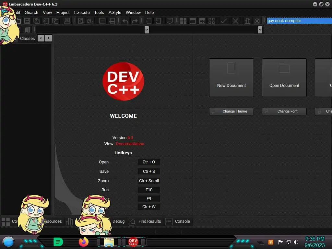Viewport: 332px width, 249px height.
Task: Click the Ctr + S hotkey label
Action: click(149, 171)
